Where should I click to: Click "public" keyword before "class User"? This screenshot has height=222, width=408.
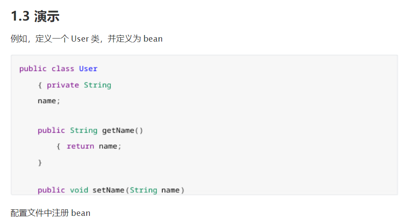pyautogui.click(x=33, y=69)
